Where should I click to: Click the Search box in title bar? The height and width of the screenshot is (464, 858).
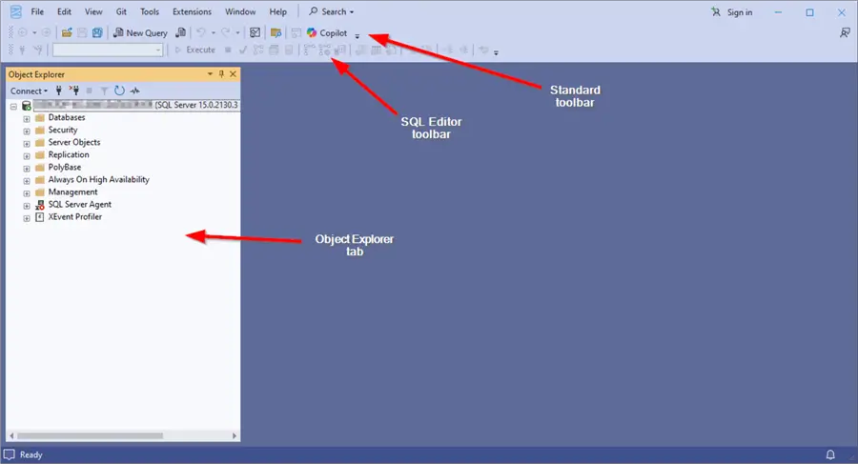point(332,11)
